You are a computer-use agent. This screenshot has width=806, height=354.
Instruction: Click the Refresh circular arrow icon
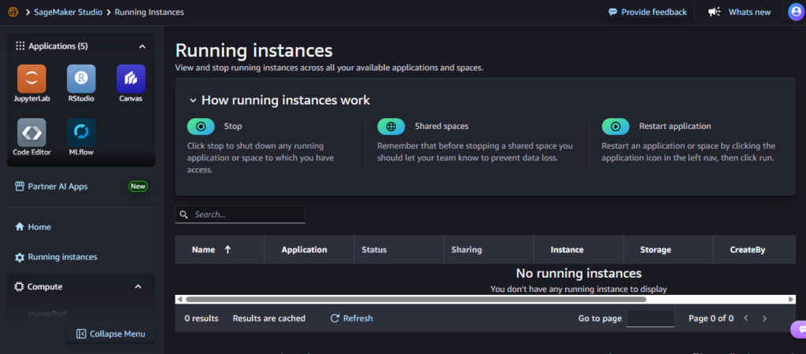click(x=335, y=319)
